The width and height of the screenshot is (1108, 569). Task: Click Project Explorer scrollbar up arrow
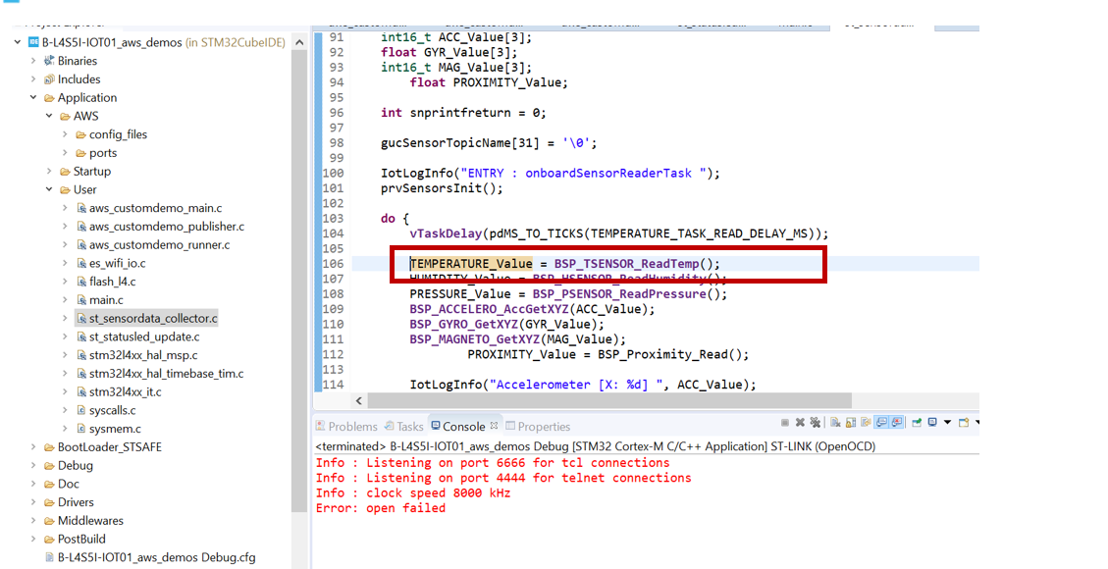point(299,42)
